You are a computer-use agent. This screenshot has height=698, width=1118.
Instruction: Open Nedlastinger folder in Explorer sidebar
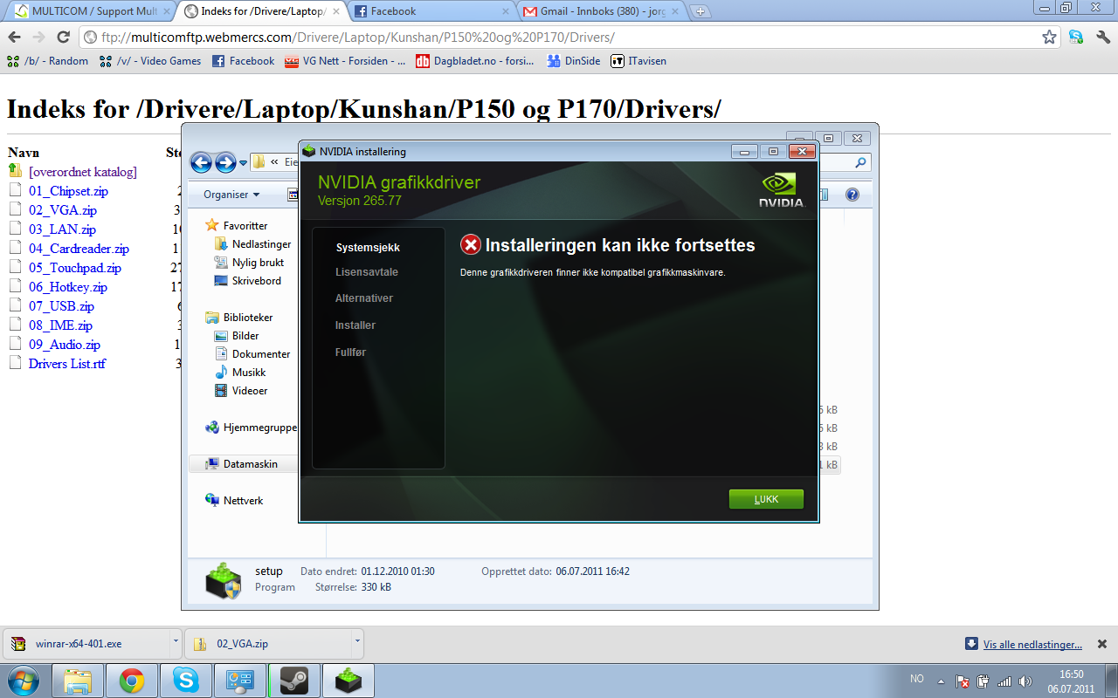coord(261,244)
